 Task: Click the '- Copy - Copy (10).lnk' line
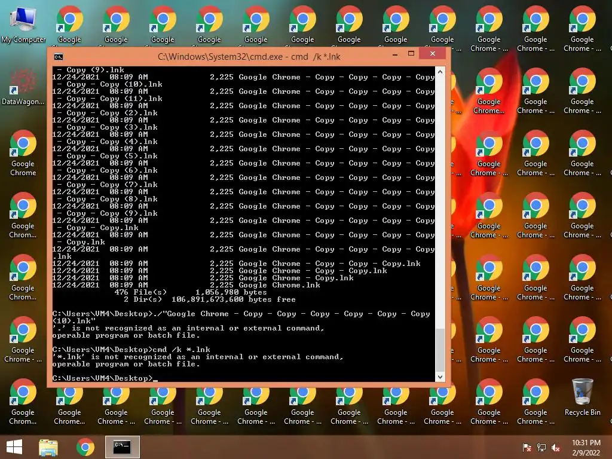coord(110,84)
